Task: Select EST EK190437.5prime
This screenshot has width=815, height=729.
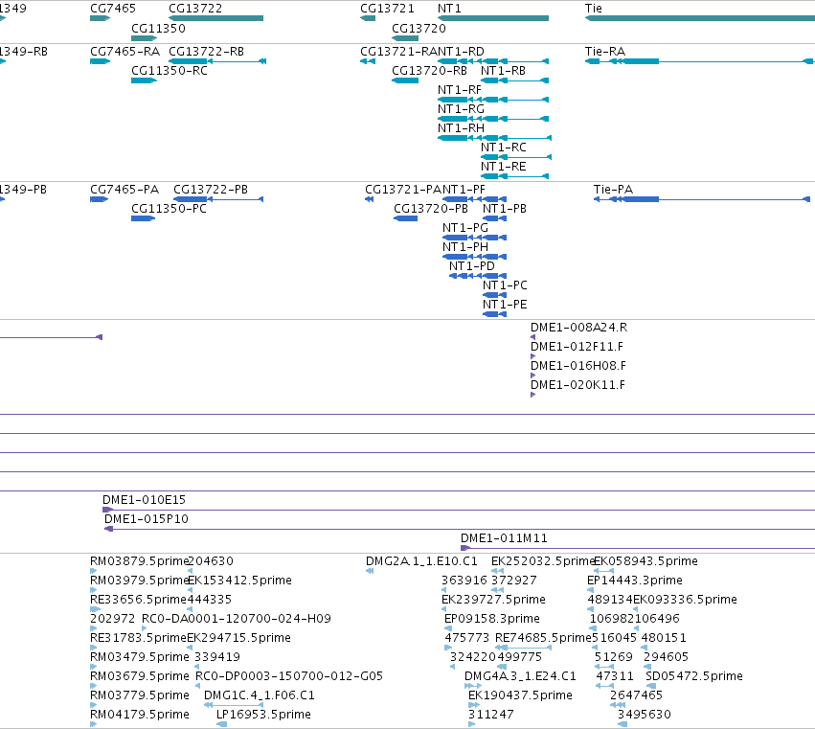Action: (x=520, y=695)
